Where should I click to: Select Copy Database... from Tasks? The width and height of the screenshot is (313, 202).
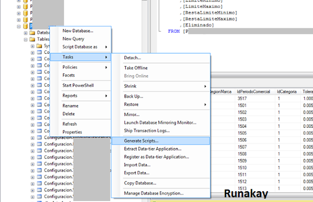click(x=140, y=183)
